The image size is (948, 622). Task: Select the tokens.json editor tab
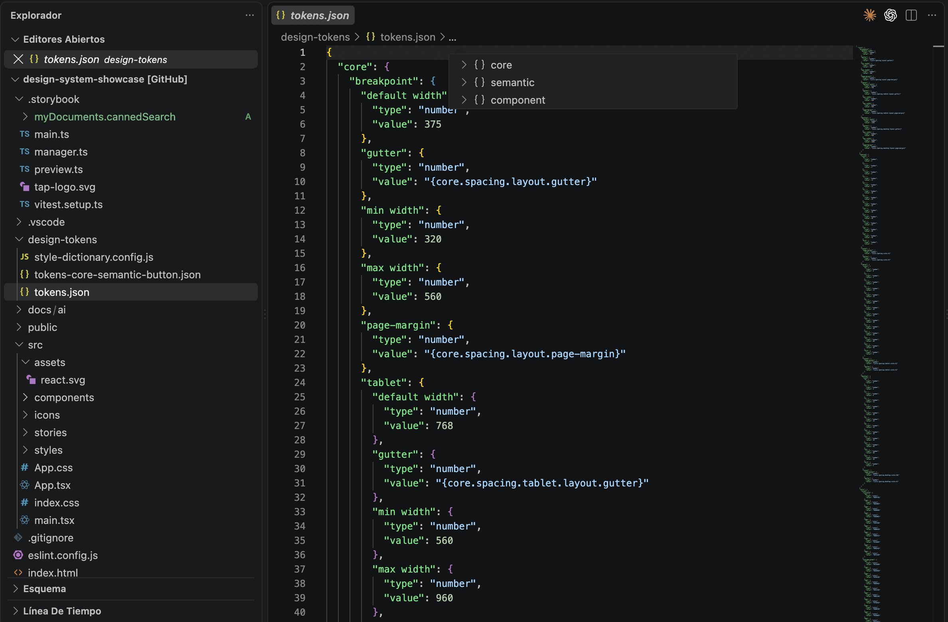pyautogui.click(x=313, y=15)
